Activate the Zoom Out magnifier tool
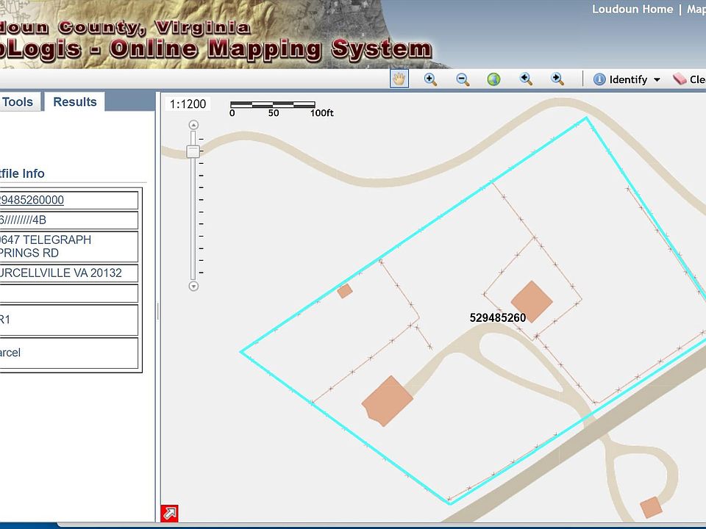 (463, 79)
